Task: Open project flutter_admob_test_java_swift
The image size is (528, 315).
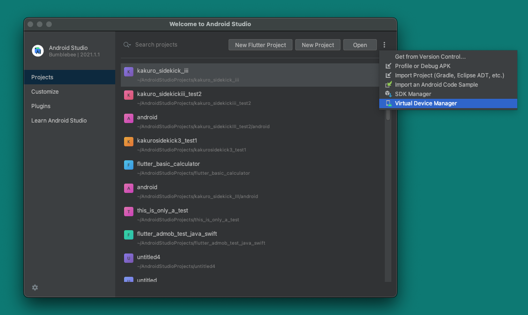Action: (x=252, y=238)
